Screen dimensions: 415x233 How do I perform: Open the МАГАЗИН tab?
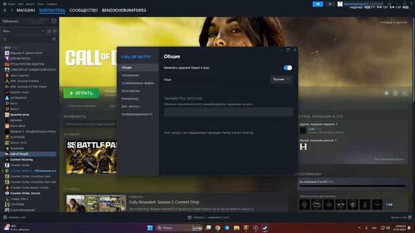[25, 10]
